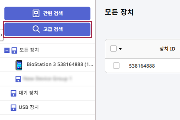Collapse the 모든 장치 tree node
Screen dimensions: 180x120
pyautogui.click(x=7, y=50)
